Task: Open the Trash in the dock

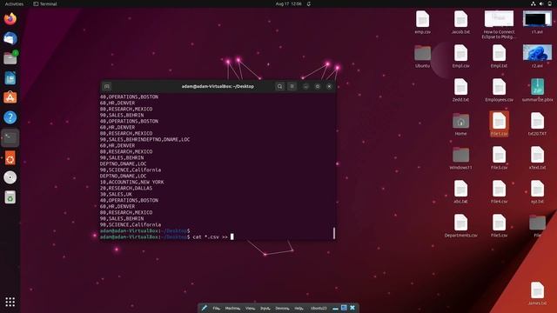Action: point(10,197)
